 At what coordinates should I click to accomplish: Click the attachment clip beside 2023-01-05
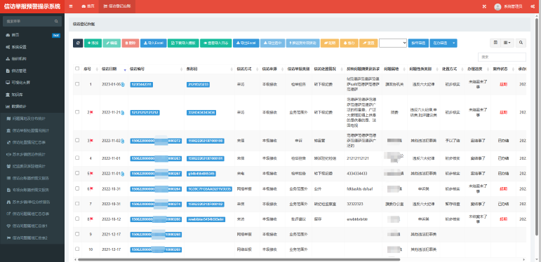123,84
